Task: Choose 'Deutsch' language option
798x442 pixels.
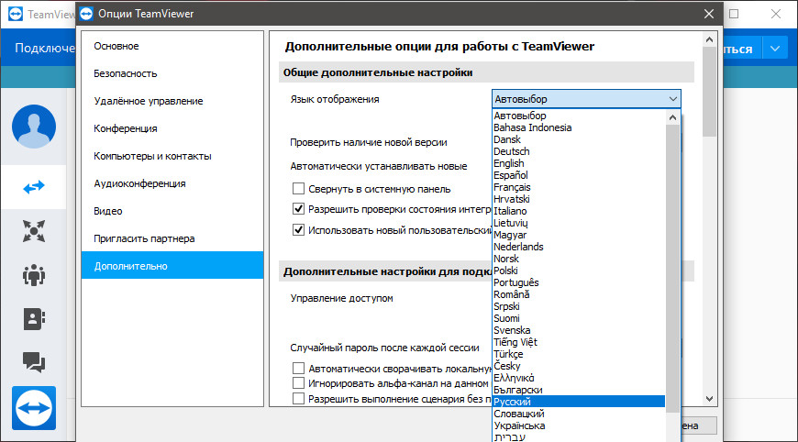Action: pyautogui.click(x=579, y=151)
